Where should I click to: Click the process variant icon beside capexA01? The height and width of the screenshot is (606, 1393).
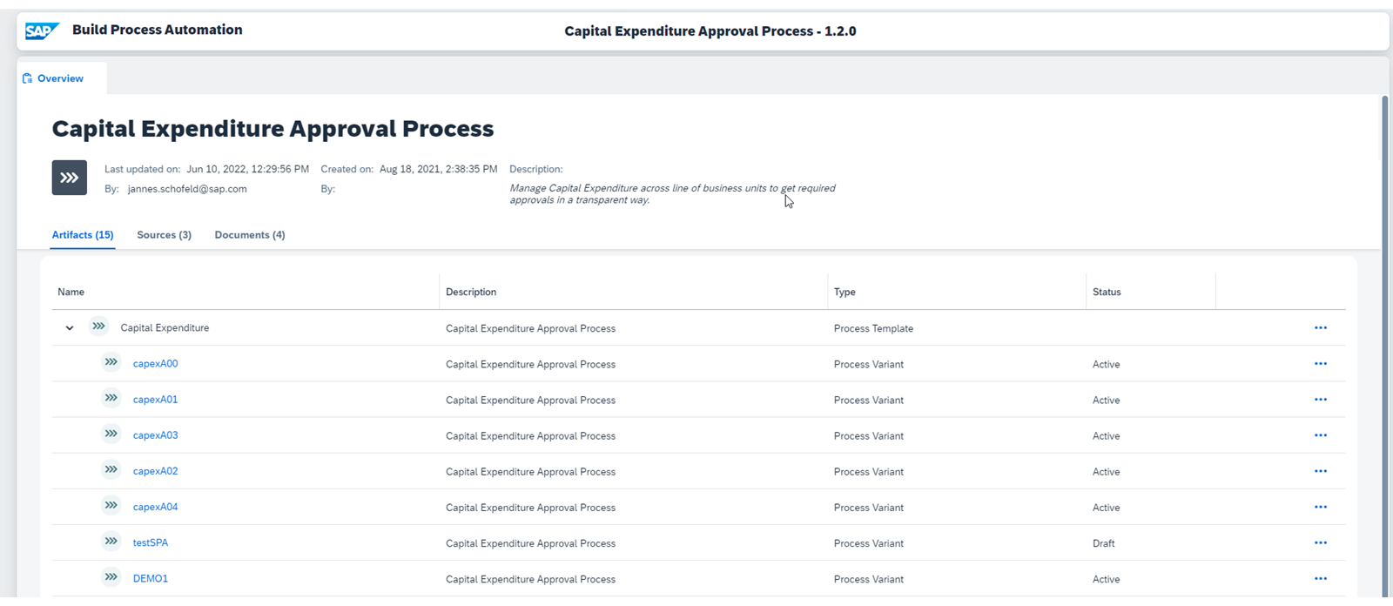tap(111, 398)
